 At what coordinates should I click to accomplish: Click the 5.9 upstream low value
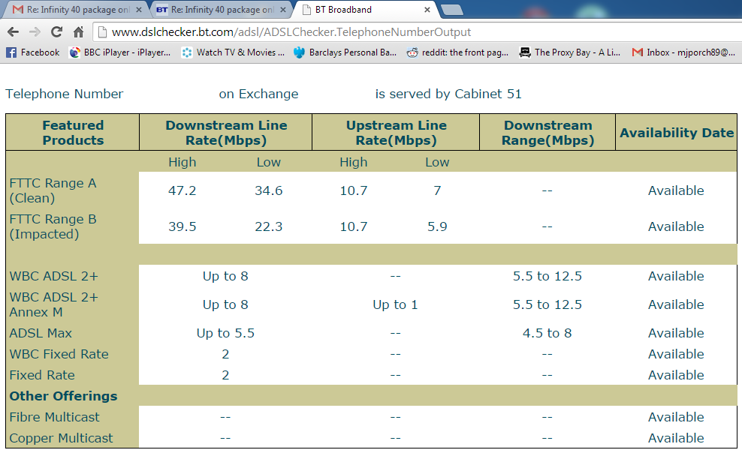click(437, 226)
